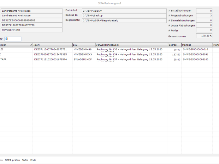Click the Gesamtsumme 178,30 € field
The width and height of the screenshot is (219, 164).
coord(204,36)
